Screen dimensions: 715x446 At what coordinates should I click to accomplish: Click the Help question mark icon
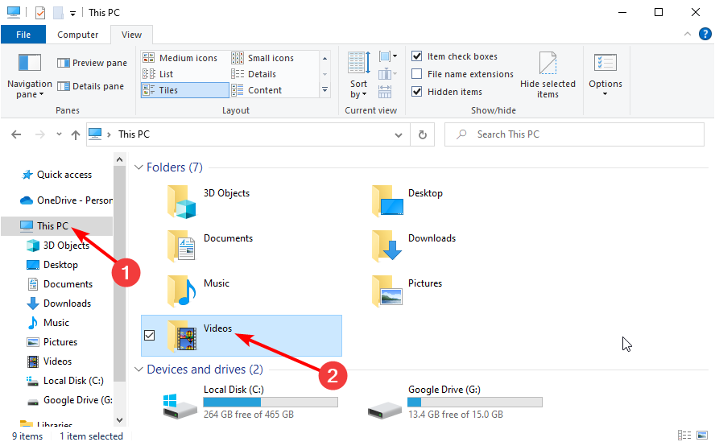coord(705,34)
